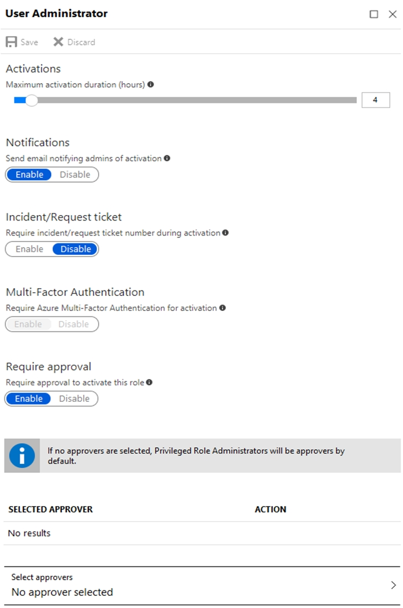Click info icon beside Azure Multi-Factor Authentication

222,308
